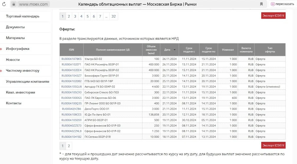The image size is (297, 164).
Task: Go to page 3 in upper pagination
Action: tap(75, 16)
